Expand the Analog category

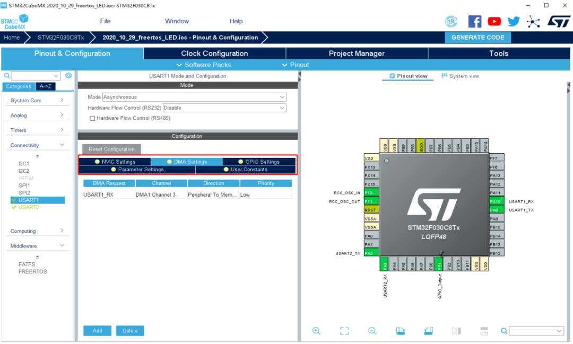tap(37, 115)
